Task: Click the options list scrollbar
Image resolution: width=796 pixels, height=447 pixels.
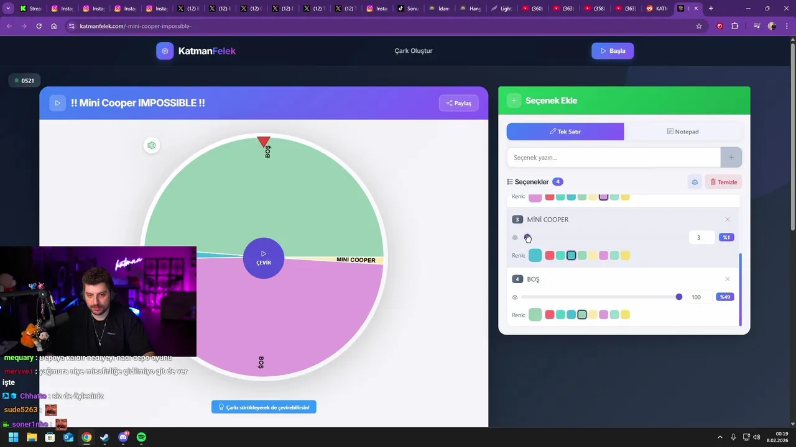Action: (740, 289)
